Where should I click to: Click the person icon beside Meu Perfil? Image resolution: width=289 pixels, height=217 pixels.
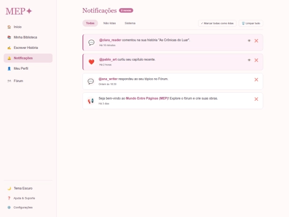tap(9, 69)
